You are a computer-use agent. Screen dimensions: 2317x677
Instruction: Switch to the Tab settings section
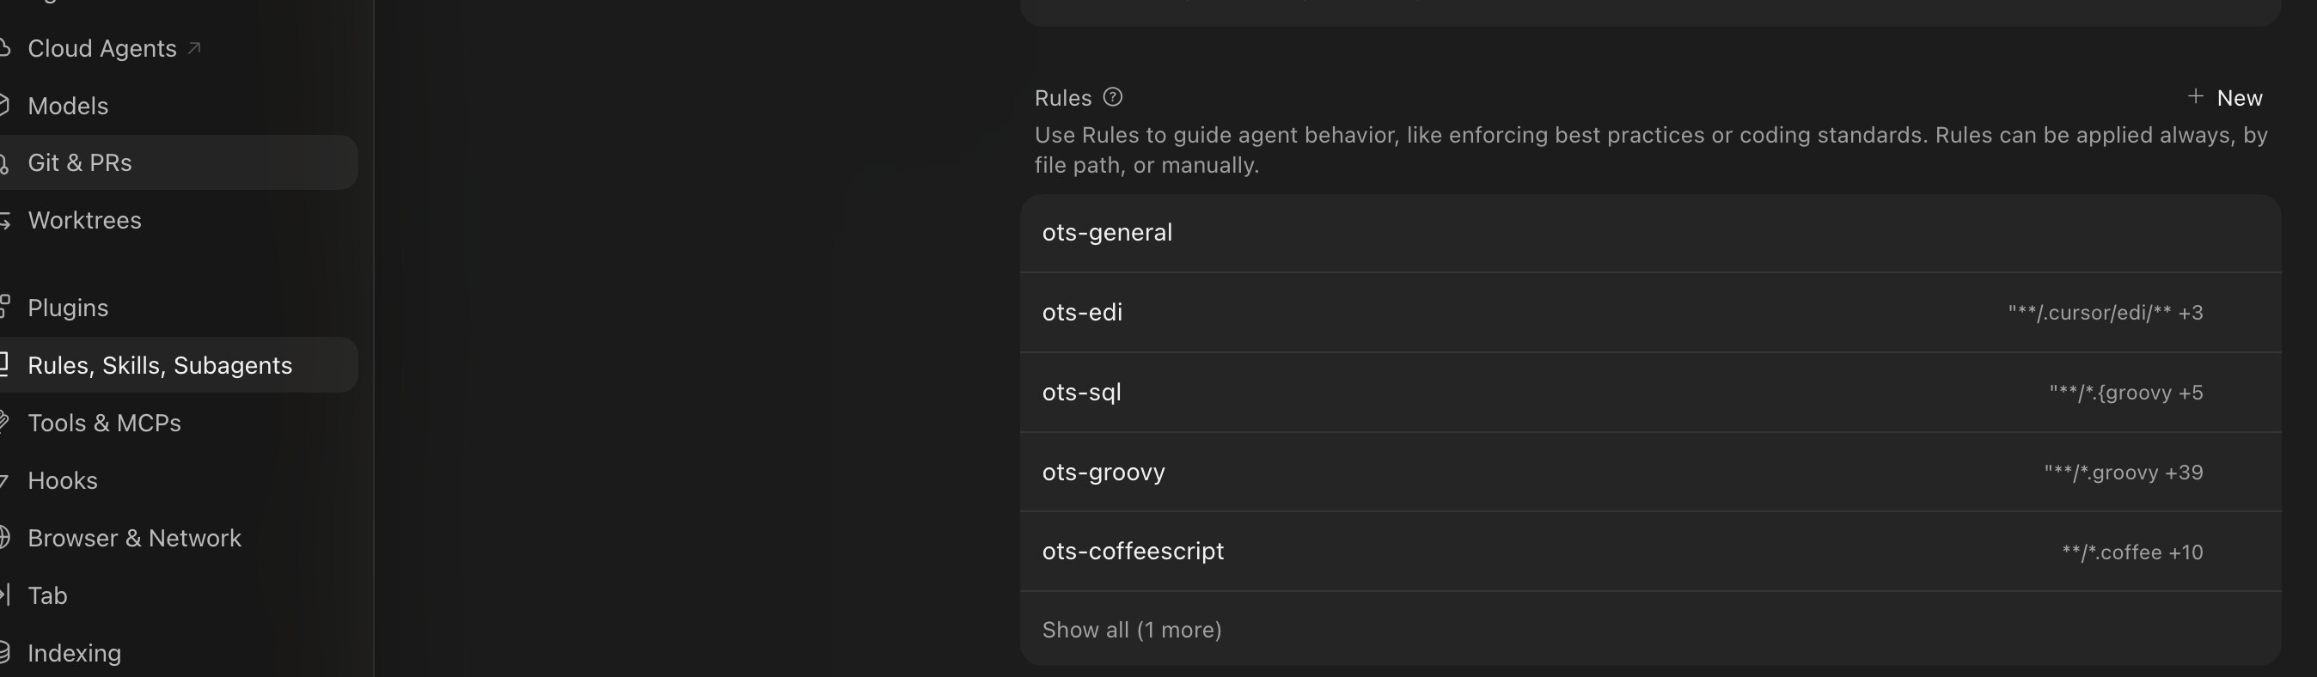(46, 595)
